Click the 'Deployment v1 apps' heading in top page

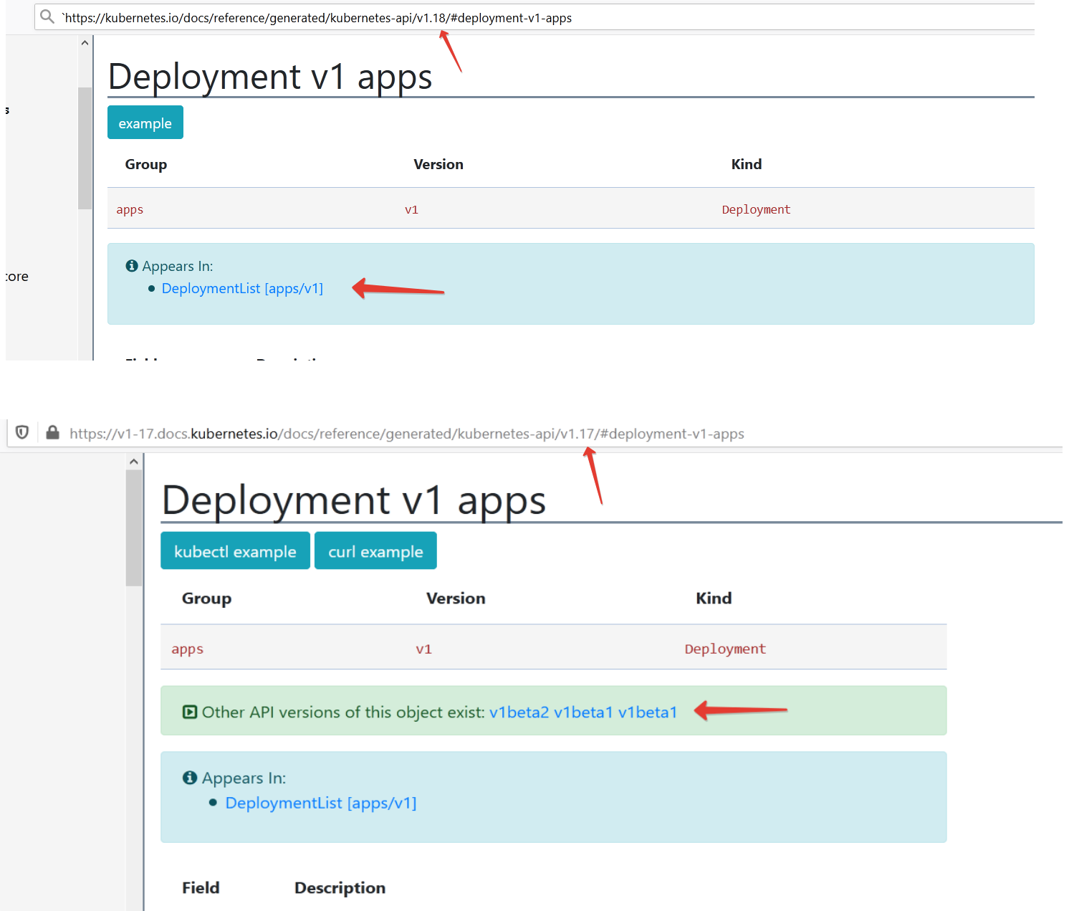click(270, 77)
